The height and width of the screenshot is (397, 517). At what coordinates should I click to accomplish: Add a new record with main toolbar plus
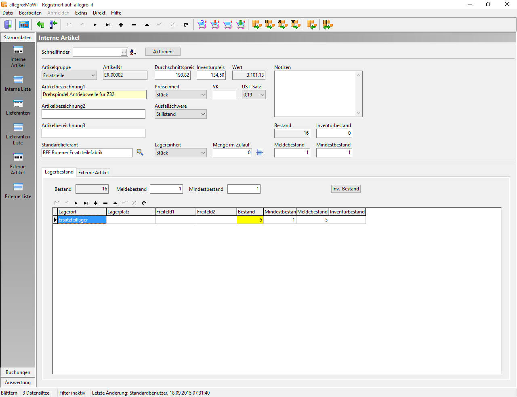click(121, 25)
